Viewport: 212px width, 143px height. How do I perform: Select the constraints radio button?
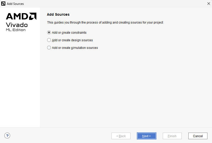(49, 33)
